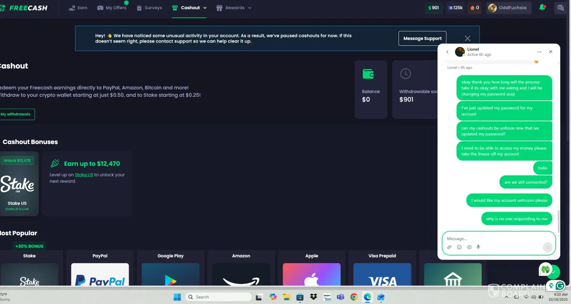Click the Grammarly icon
Image resolution: width=571 pixels, height=304 pixels.
[560, 286]
